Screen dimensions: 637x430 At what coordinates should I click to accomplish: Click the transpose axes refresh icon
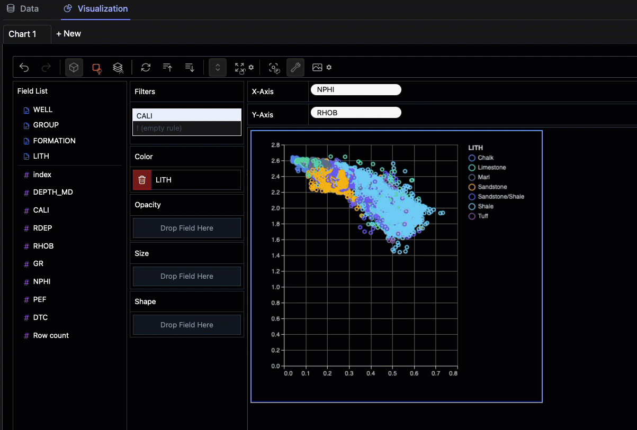tap(146, 67)
